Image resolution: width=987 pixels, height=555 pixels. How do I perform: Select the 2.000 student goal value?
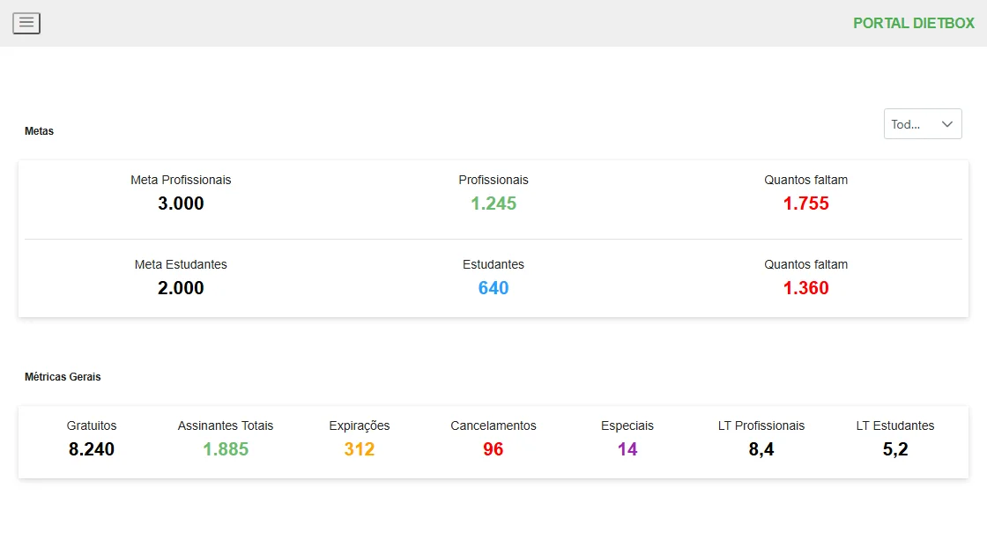tap(181, 287)
